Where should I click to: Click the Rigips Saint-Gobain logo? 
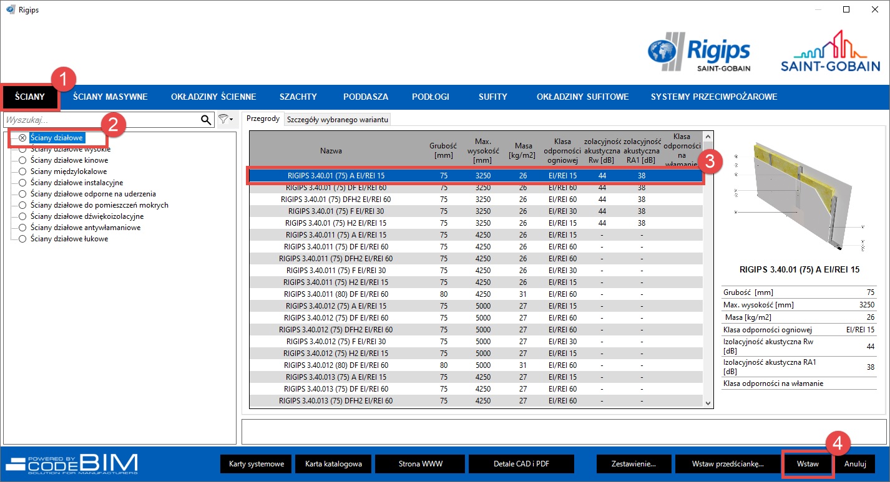point(699,52)
